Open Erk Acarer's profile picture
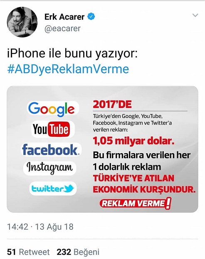This screenshot has width=205, height=259. (22, 22)
